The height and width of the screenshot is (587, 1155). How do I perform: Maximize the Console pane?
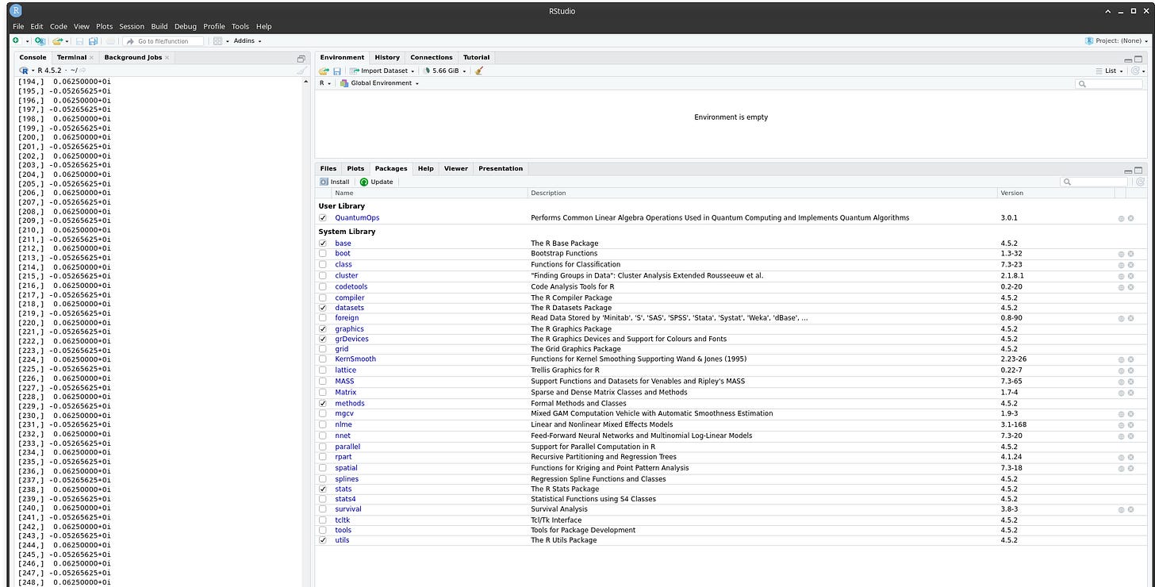click(301, 59)
